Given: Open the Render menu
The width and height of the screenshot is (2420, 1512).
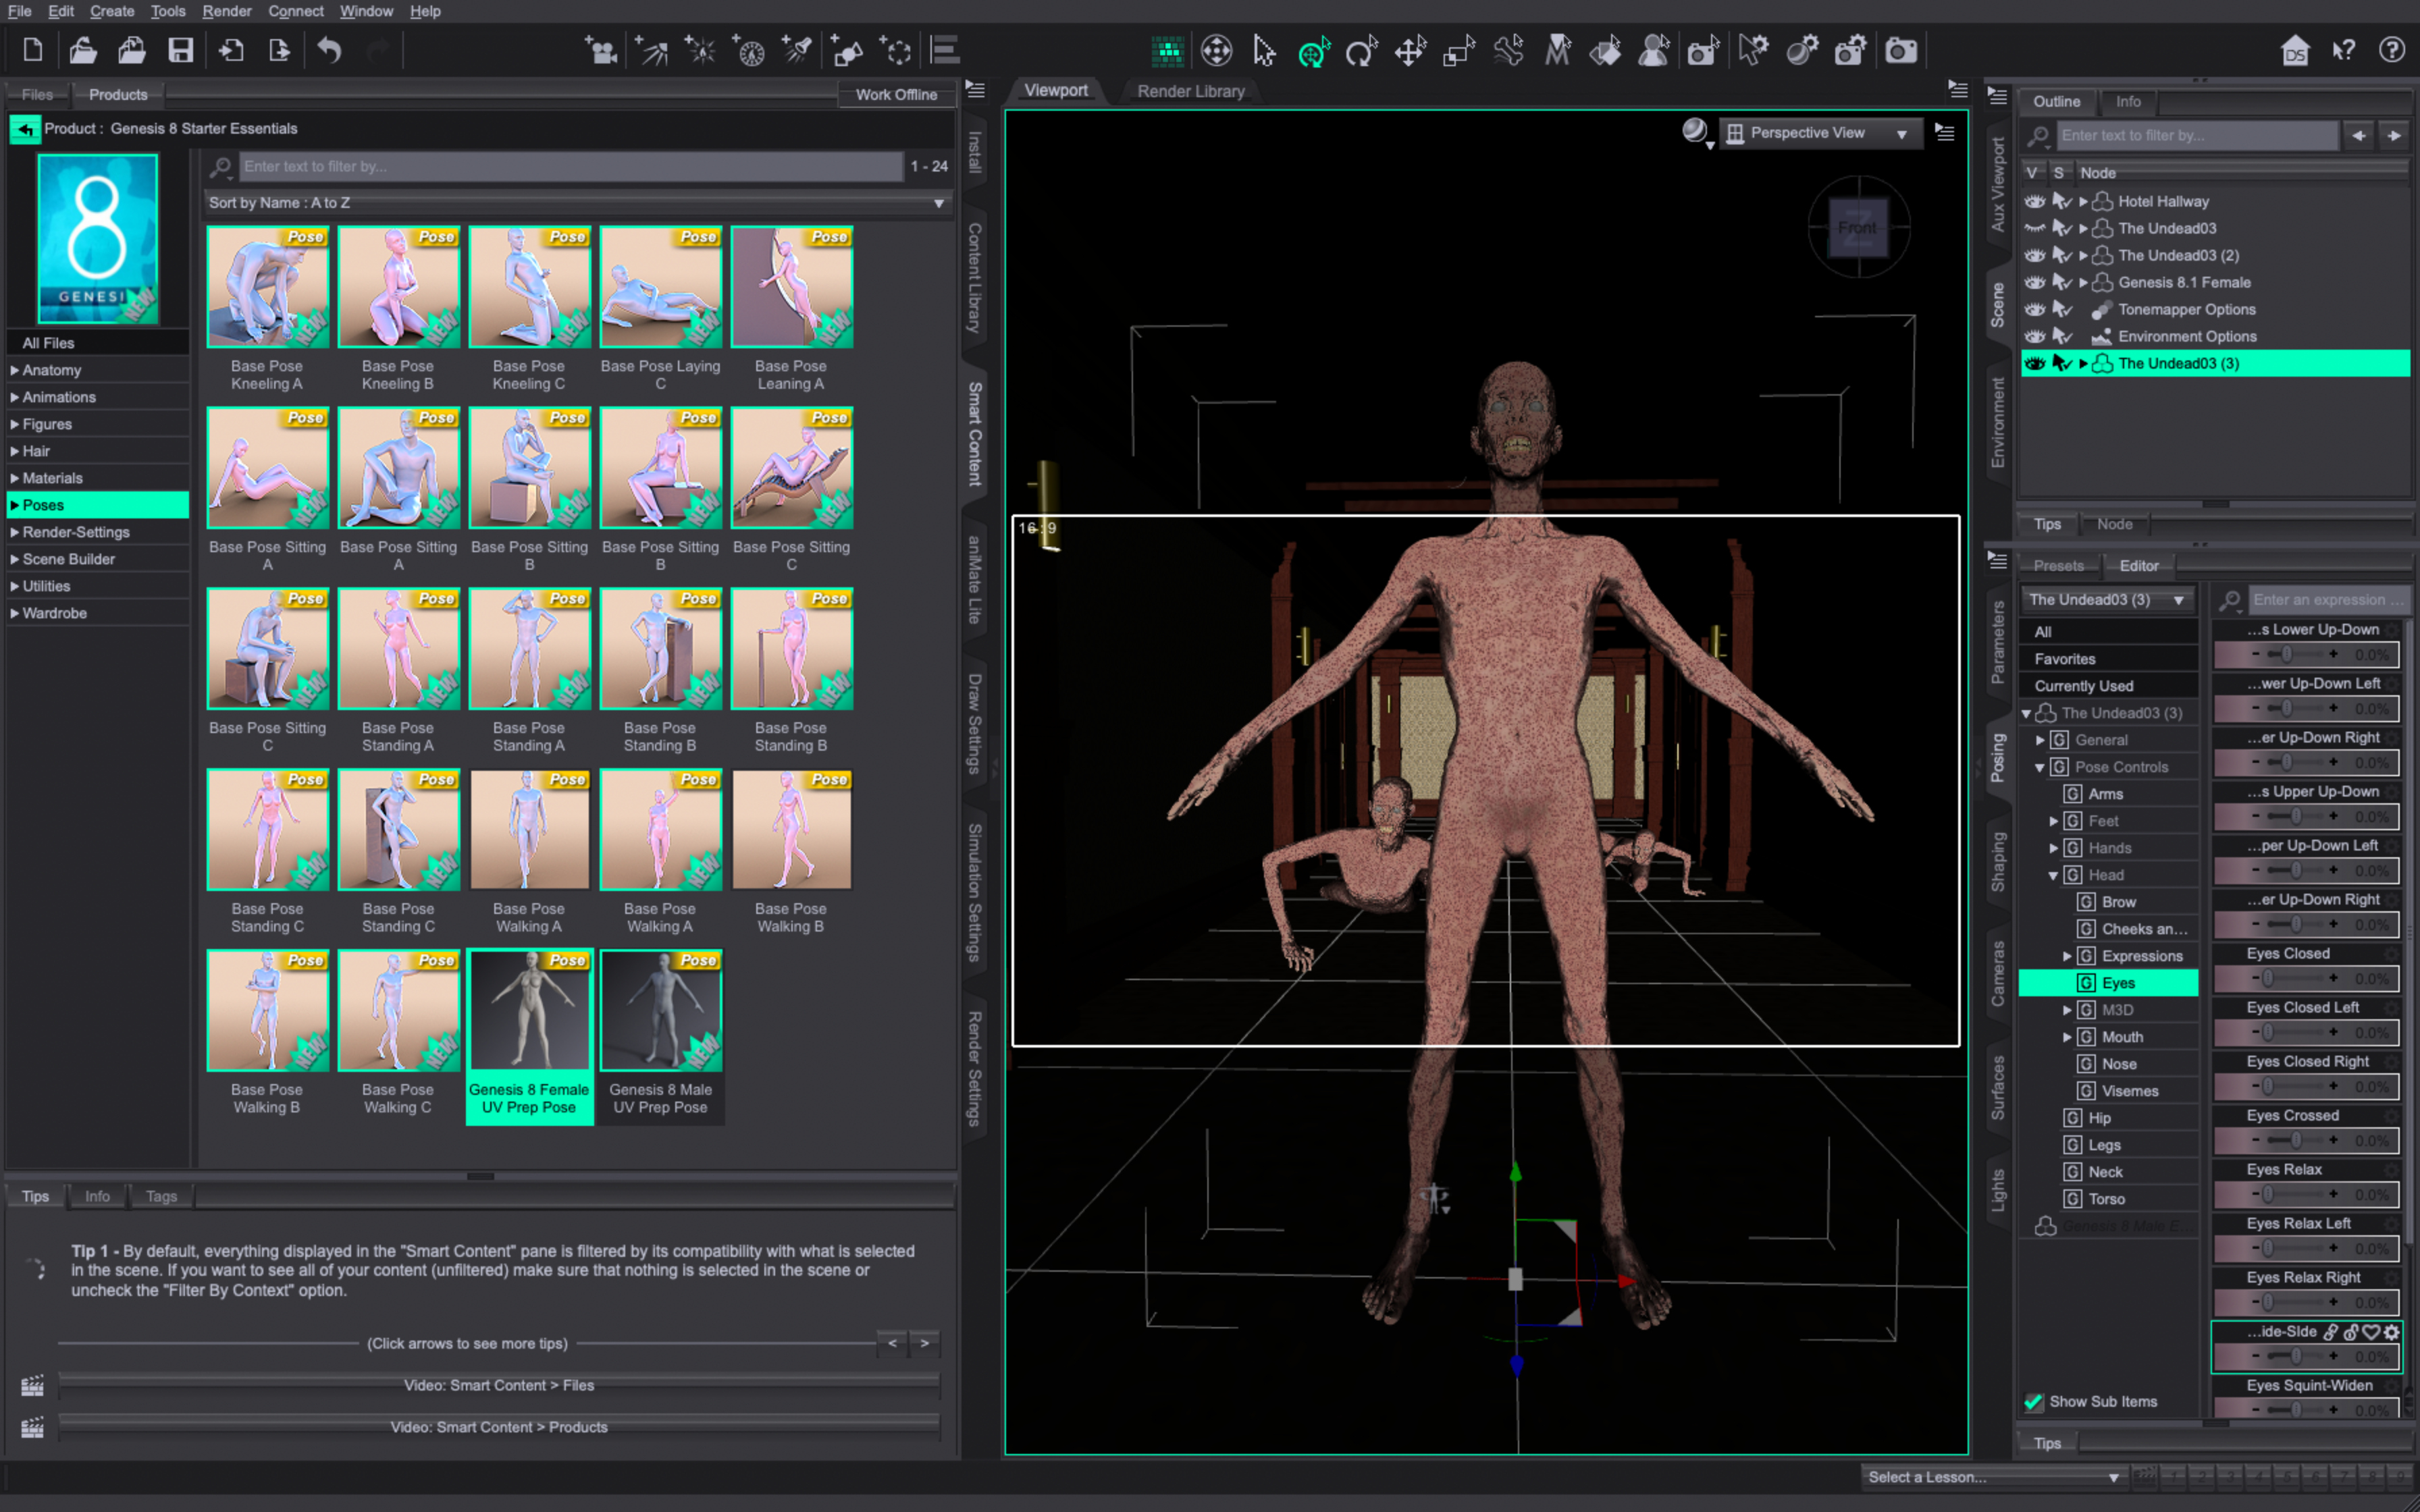Looking at the screenshot, I should 226,11.
